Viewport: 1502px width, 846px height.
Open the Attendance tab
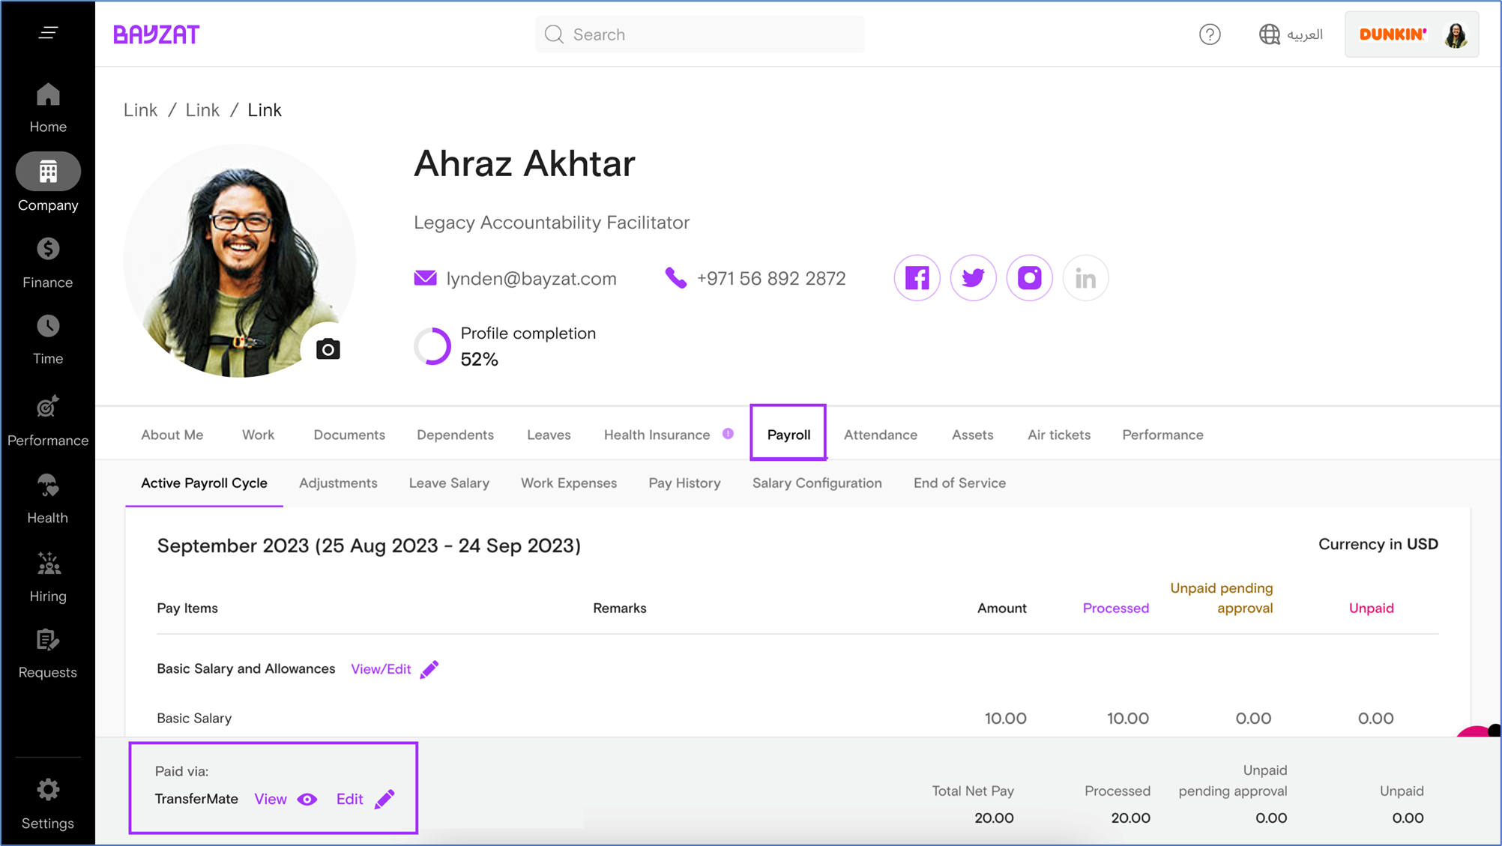point(881,435)
